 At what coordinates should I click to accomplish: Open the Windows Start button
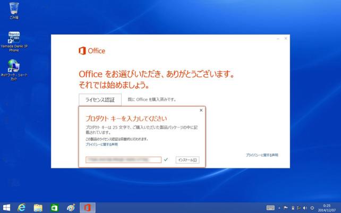point(6,208)
